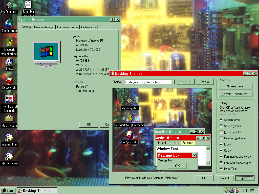
Task: Click the 'Nashville 4.70.1072' version text
Action: [x=88, y=50]
